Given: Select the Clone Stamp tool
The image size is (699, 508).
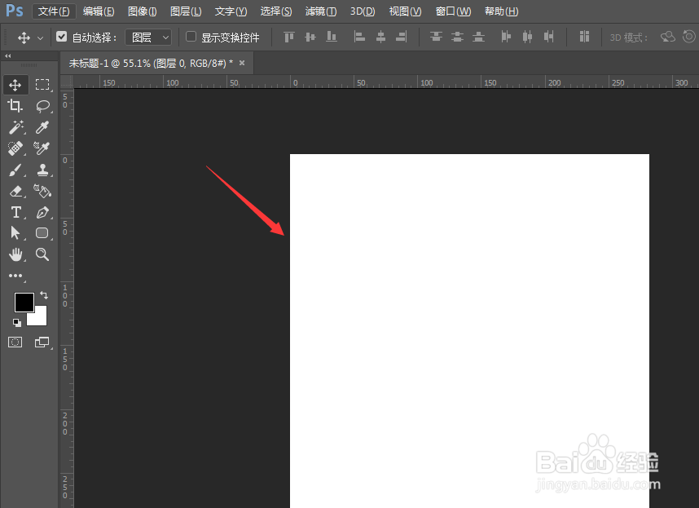Looking at the screenshot, I should coord(43,170).
